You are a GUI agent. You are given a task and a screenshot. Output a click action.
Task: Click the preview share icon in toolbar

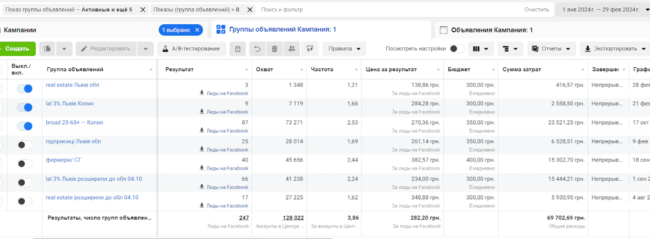coord(310,49)
